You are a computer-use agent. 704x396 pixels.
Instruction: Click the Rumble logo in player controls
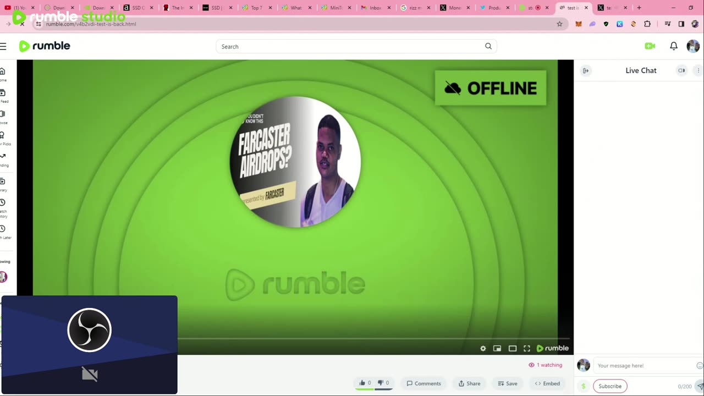click(553, 348)
